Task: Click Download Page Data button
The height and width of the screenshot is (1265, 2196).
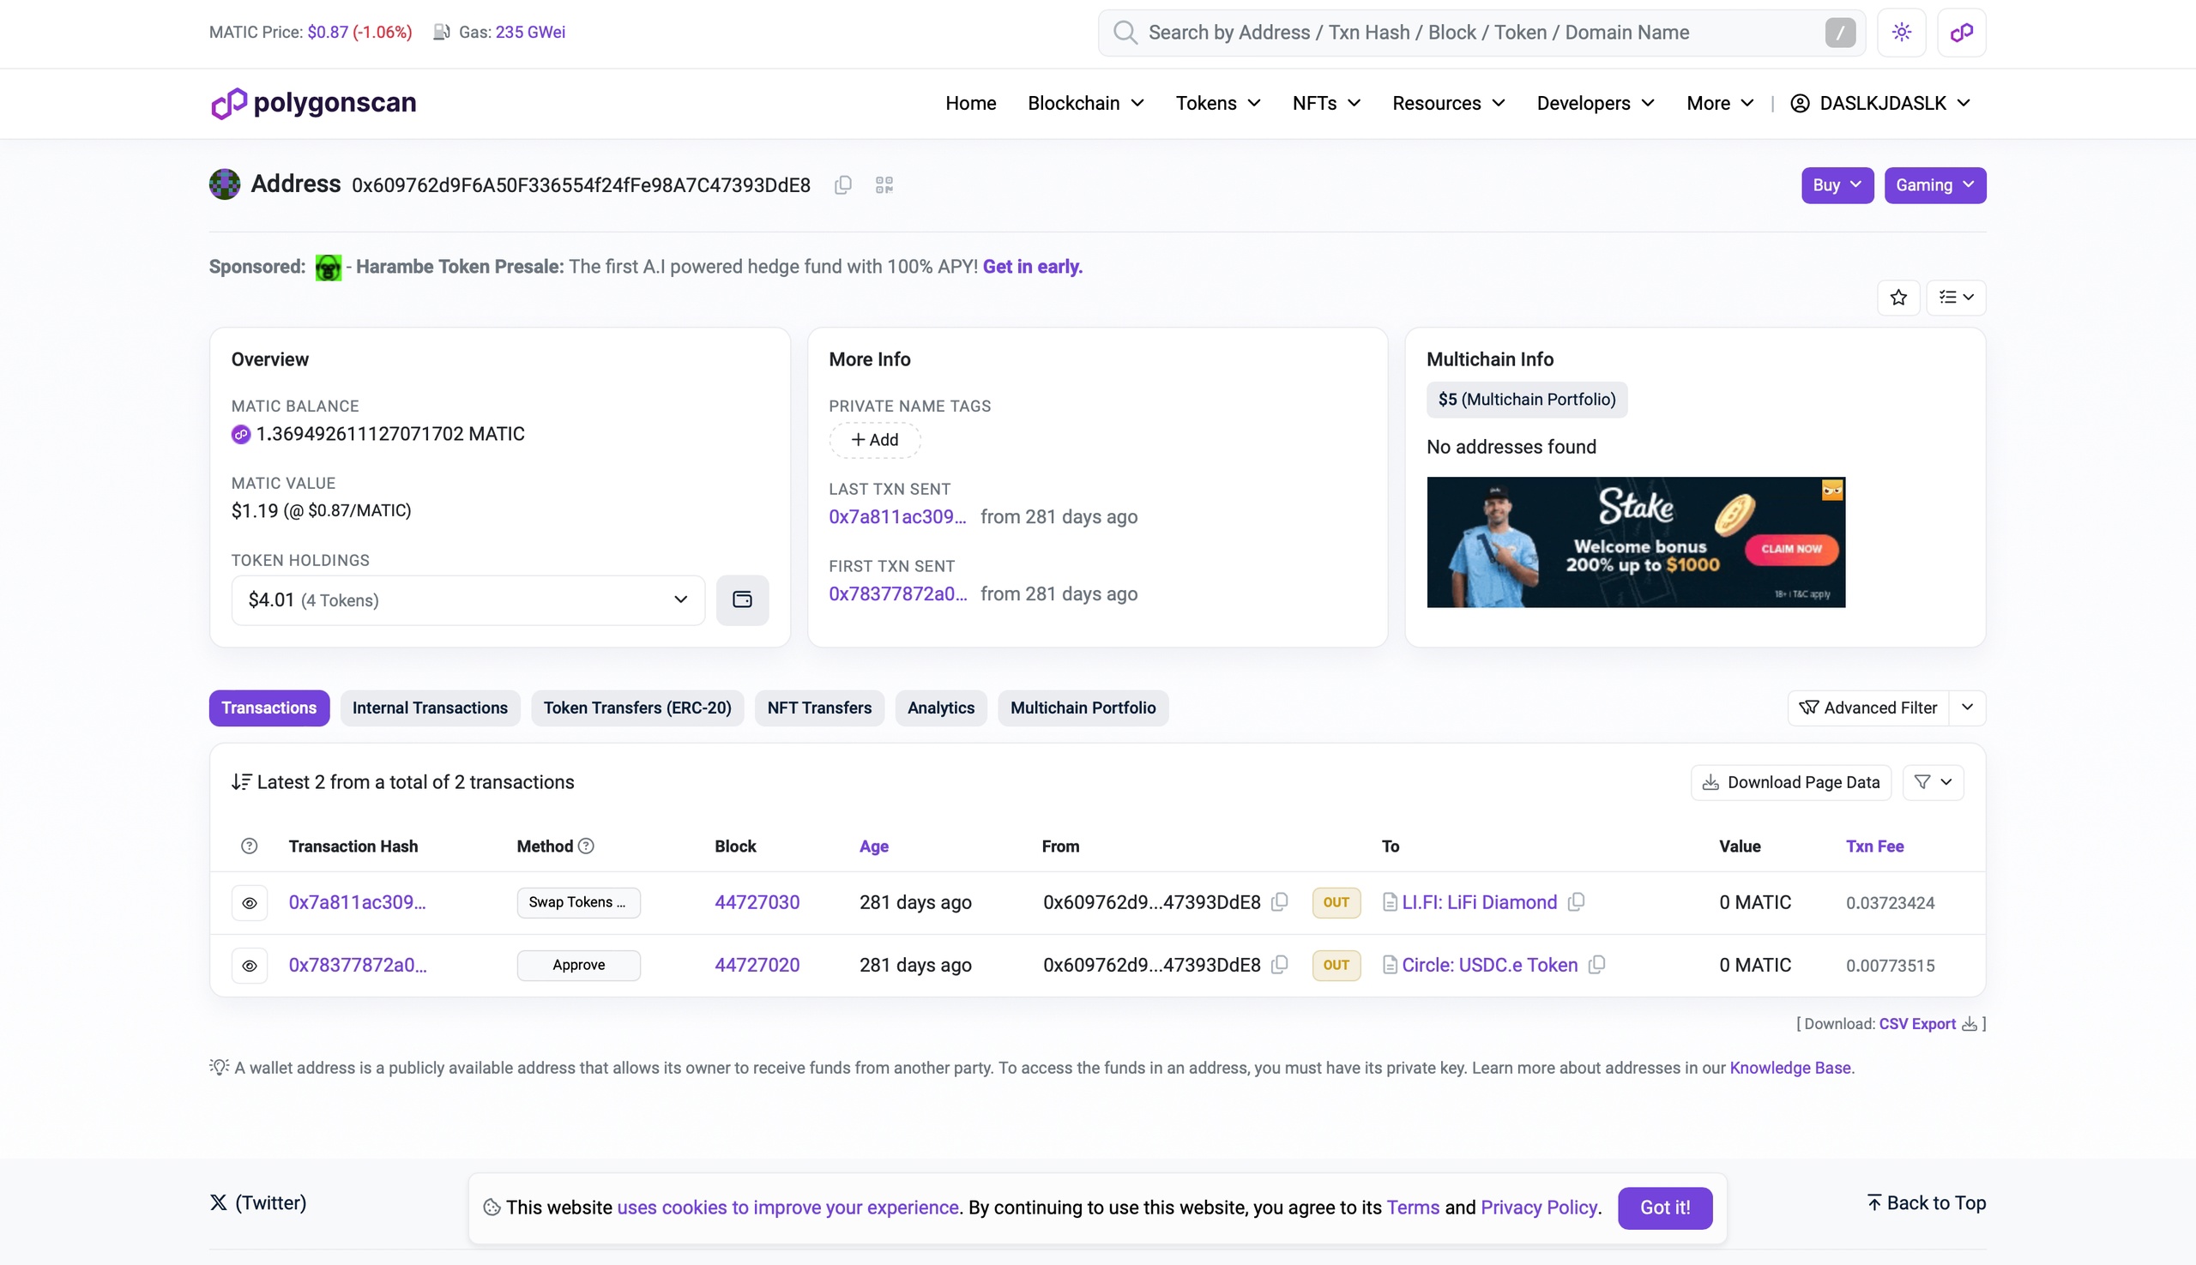Action: click(x=1790, y=782)
